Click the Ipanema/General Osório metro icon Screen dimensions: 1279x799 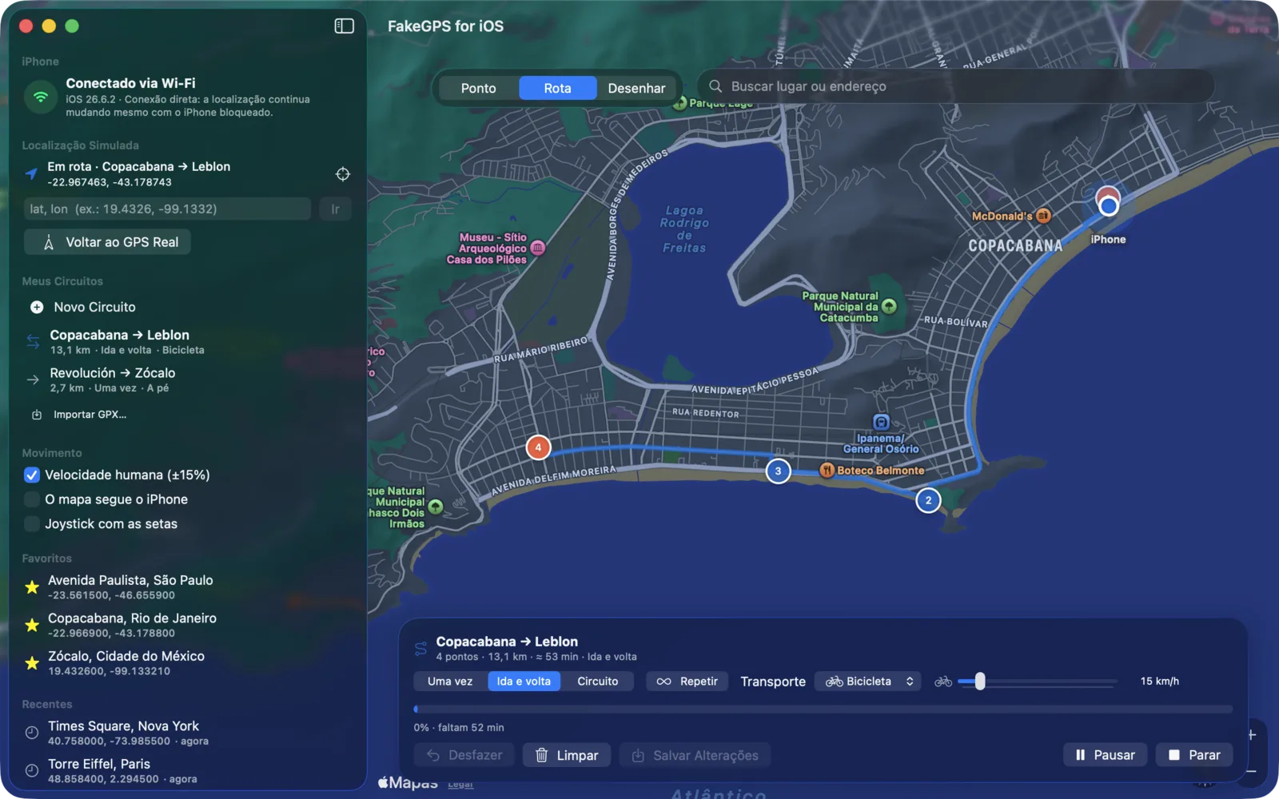881,422
